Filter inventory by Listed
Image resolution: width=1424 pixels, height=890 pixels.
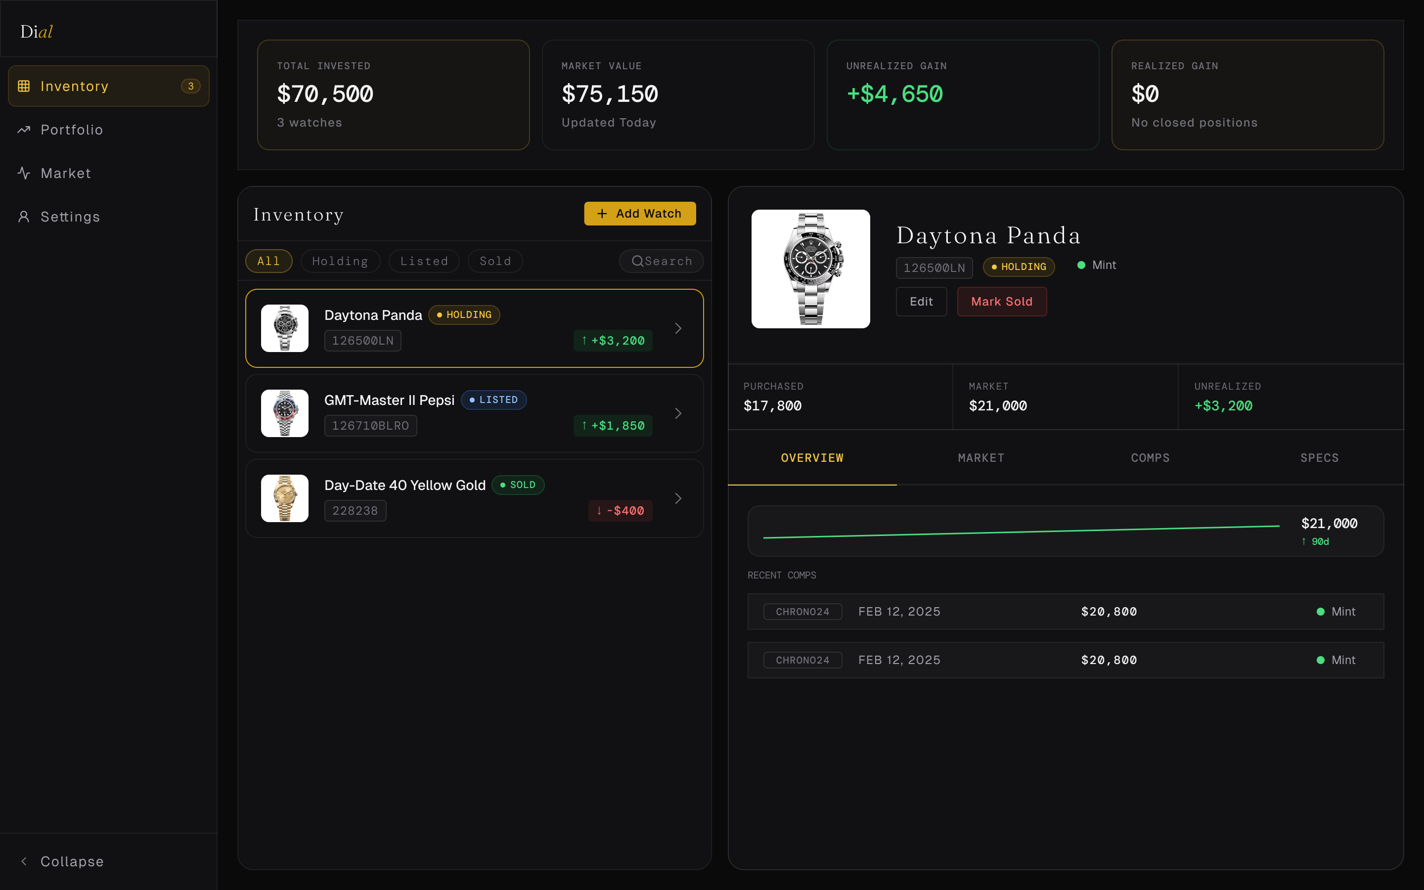(x=424, y=261)
